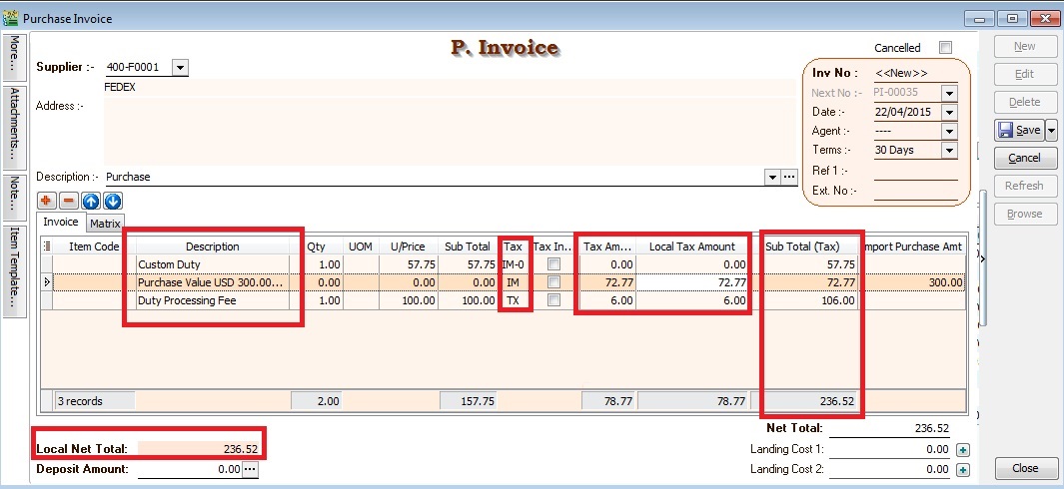Click the Address text area

tap(450, 131)
